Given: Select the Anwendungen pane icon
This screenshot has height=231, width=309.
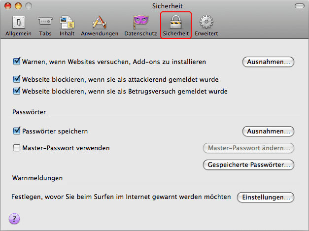Looking at the screenshot, I should pyautogui.click(x=100, y=25).
